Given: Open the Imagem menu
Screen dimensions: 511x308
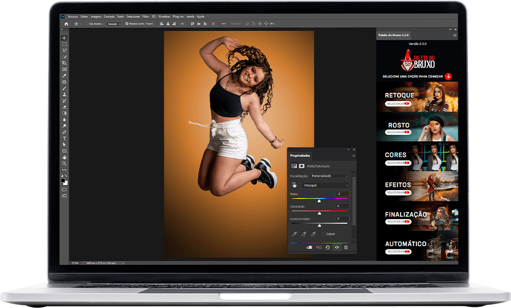Looking at the screenshot, I should click(96, 16).
